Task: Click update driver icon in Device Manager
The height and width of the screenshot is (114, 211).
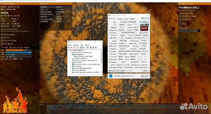Action: point(91,48)
